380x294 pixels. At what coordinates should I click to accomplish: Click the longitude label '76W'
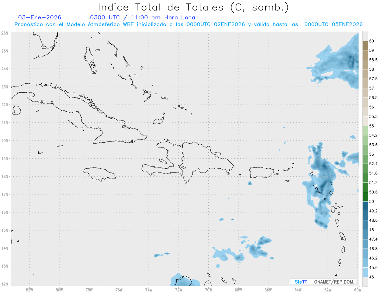(x=119, y=290)
